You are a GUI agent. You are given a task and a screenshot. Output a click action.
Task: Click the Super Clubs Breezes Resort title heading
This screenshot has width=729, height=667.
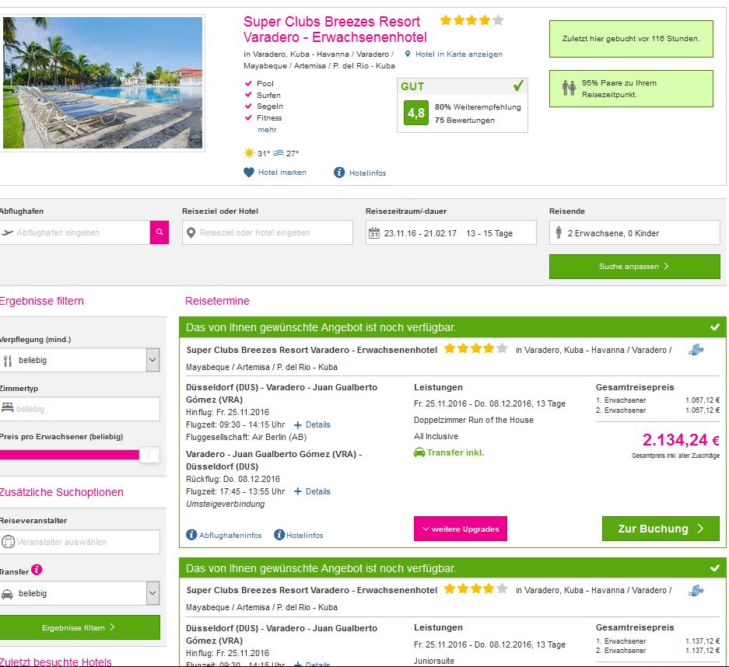pyautogui.click(x=335, y=29)
